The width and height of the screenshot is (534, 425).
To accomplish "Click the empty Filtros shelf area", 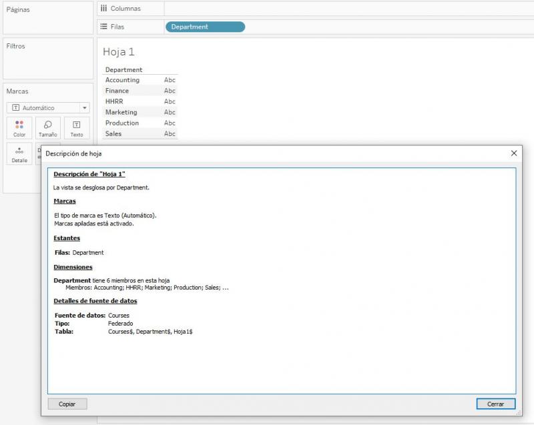I will [47, 65].
